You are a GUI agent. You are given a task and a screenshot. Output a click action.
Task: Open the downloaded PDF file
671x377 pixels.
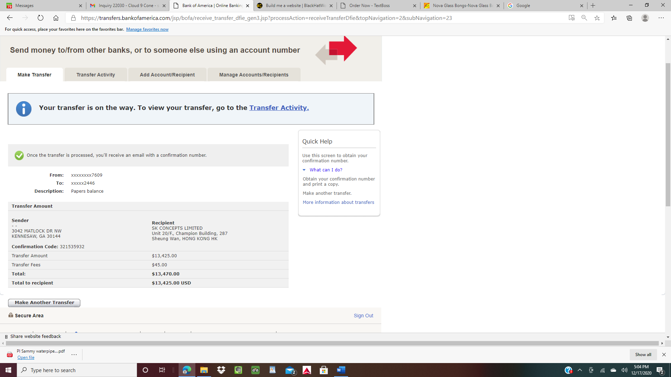(x=26, y=357)
